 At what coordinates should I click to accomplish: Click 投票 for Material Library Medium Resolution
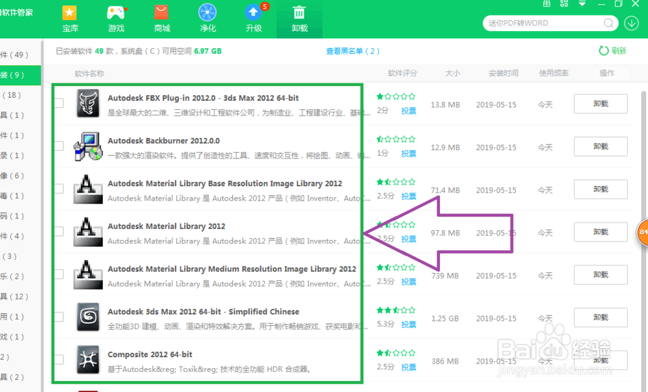tap(408, 282)
